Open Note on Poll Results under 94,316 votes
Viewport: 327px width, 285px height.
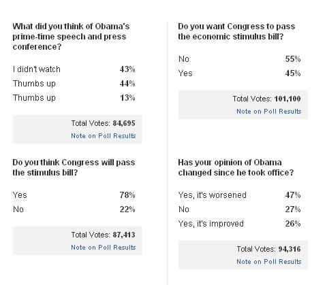[x=269, y=262]
